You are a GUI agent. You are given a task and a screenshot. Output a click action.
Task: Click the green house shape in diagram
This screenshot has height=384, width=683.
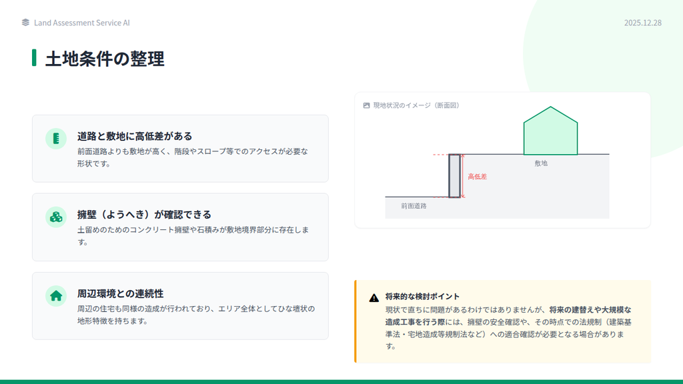(550, 133)
